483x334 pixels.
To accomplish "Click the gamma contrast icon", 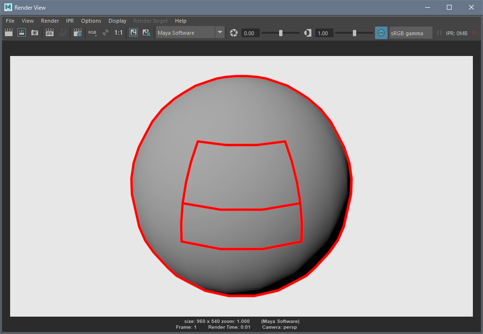I will click(308, 33).
